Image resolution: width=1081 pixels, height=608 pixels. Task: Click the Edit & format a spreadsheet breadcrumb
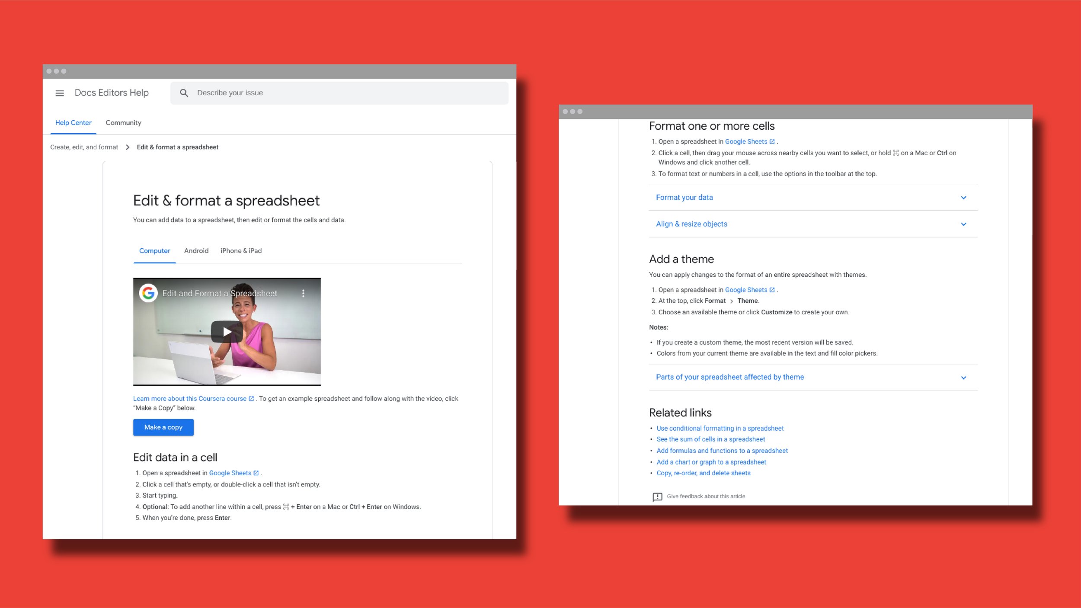177,147
